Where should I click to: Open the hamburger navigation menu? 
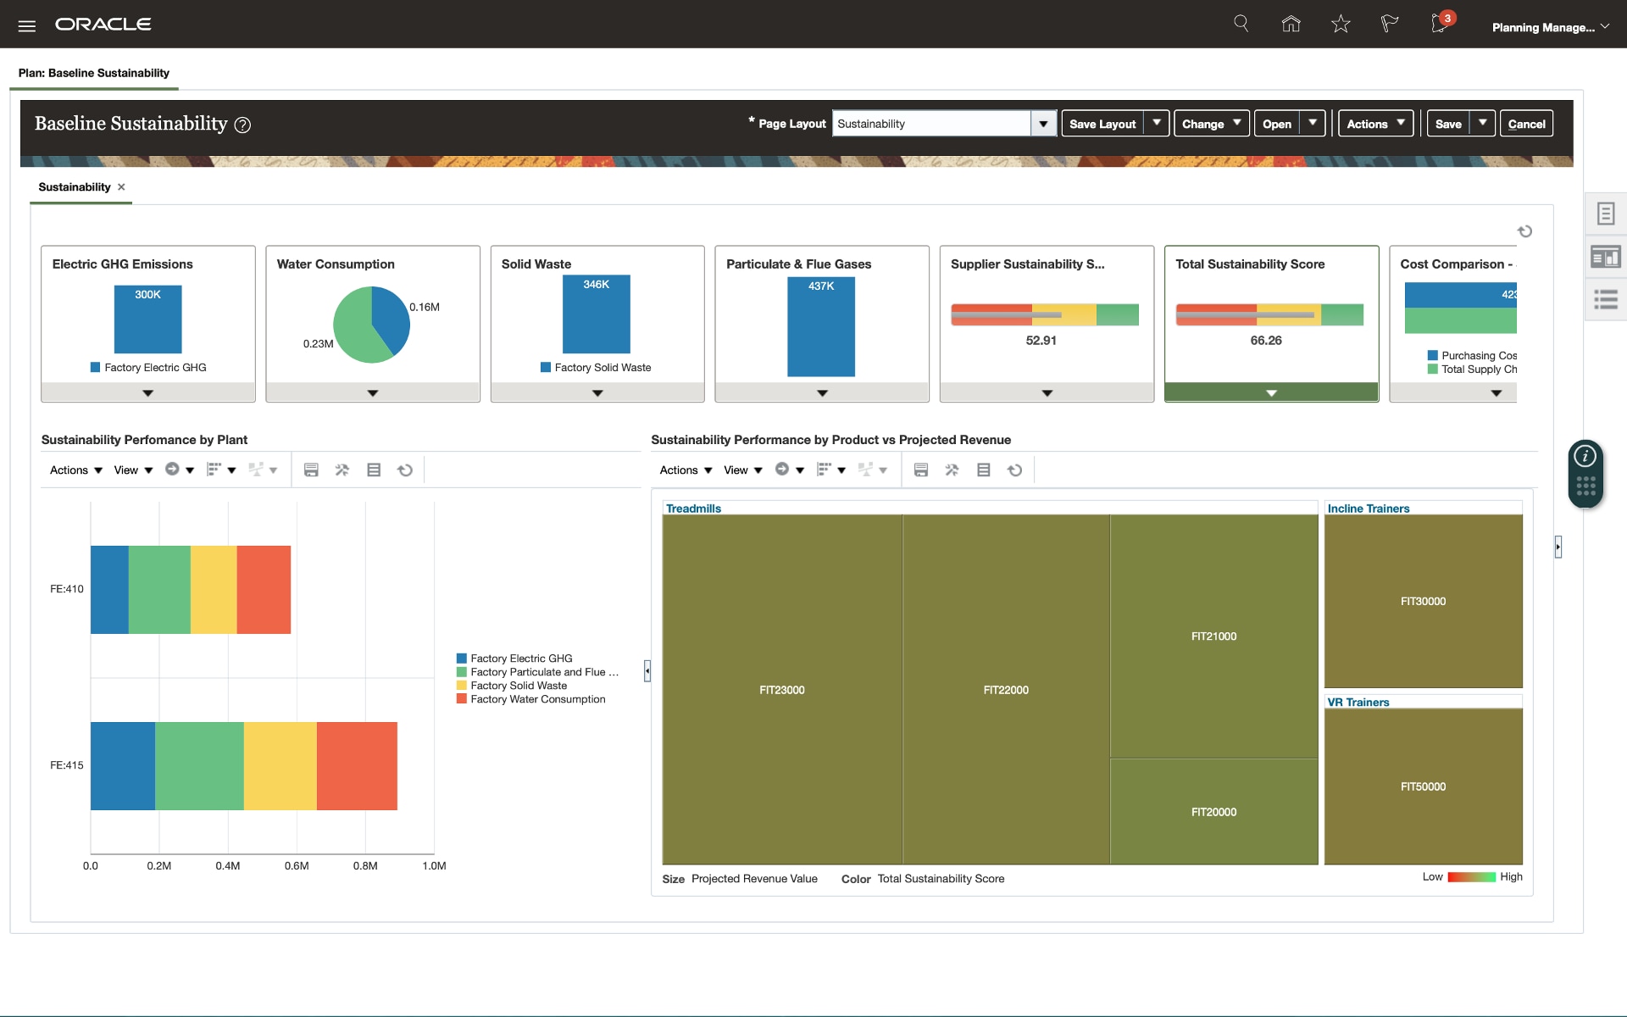tap(27, 25)
